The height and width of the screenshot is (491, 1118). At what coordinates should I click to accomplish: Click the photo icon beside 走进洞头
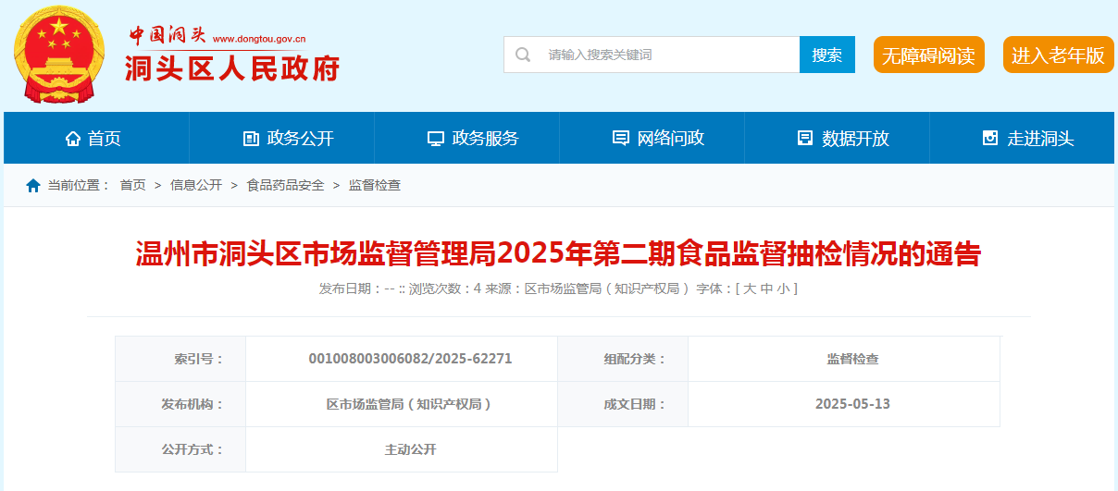pyautogui.click(x=990, y=139)
